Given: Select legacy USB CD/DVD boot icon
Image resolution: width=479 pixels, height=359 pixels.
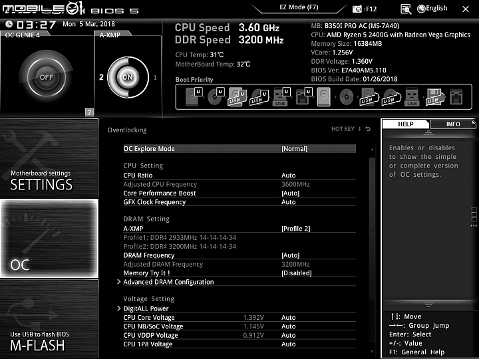Looking at the screenshot, I should coord(391,97).
